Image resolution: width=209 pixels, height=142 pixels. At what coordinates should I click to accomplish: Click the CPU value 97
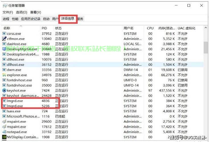(x=150, y=91)
